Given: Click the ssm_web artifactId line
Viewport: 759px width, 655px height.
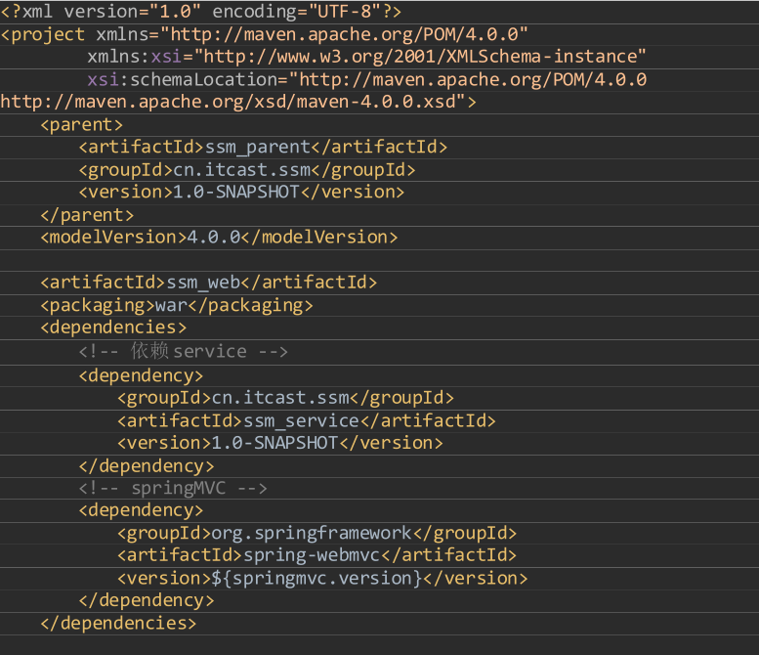Looking at the screenshot, I should pyautogui.click(x=209, y=283).
